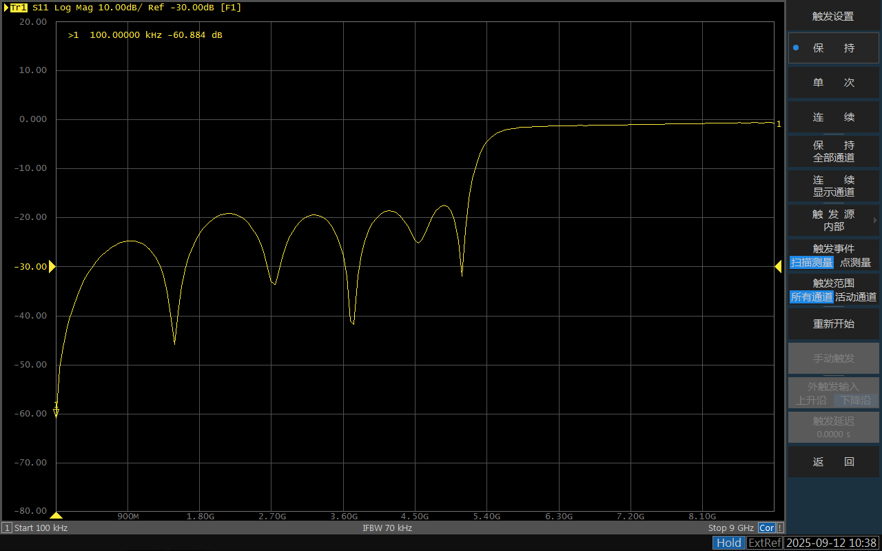
Task: Click the Hold status indicator
Action: coord(728,543)
